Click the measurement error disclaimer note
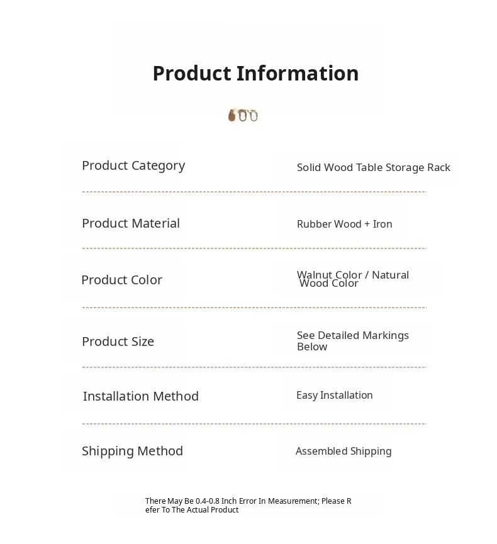The image size is (497, 544). coord(248,505)
